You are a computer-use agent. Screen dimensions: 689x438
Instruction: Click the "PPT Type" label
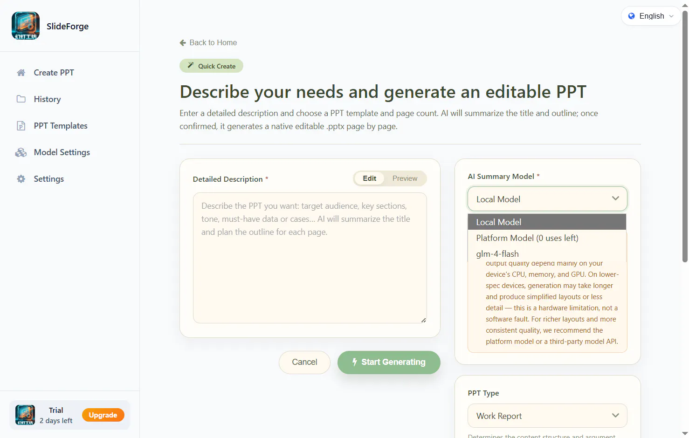[483, 393]
